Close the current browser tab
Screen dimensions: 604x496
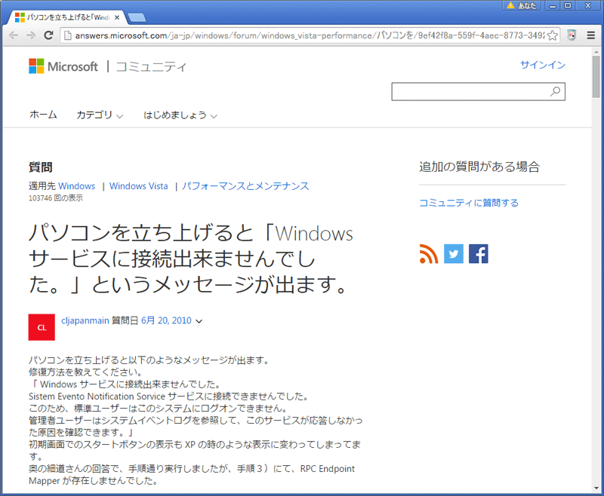tap(117, 17)
